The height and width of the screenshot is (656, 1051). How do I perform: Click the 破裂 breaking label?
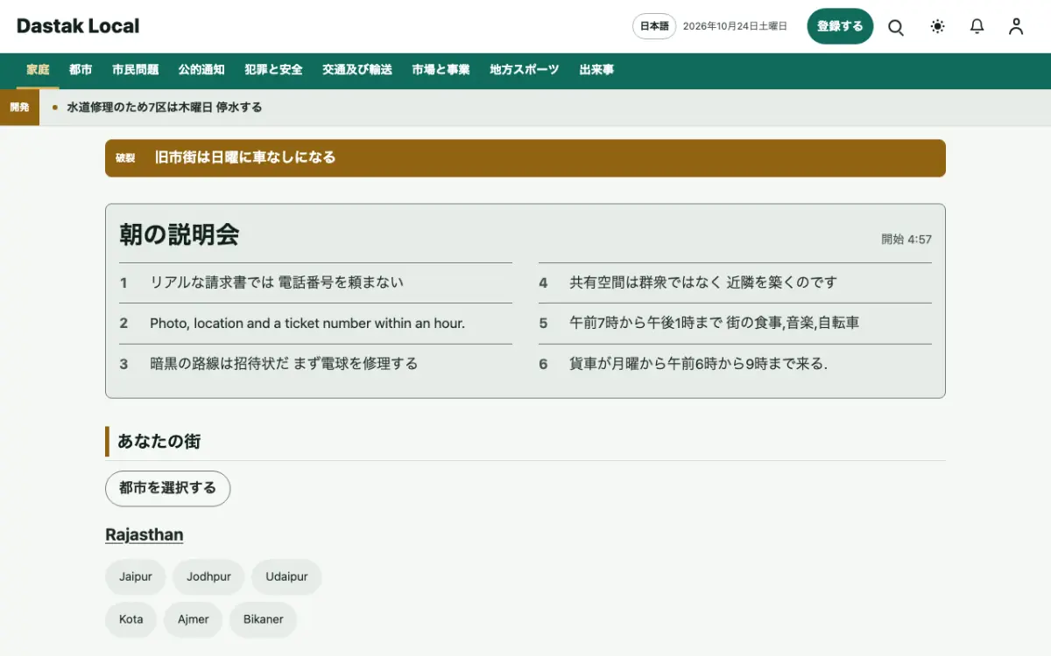point(125,158)
